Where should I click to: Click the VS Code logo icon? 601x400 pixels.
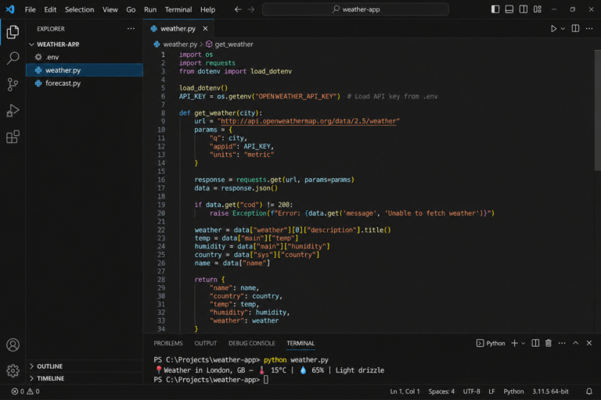point(10,9)
